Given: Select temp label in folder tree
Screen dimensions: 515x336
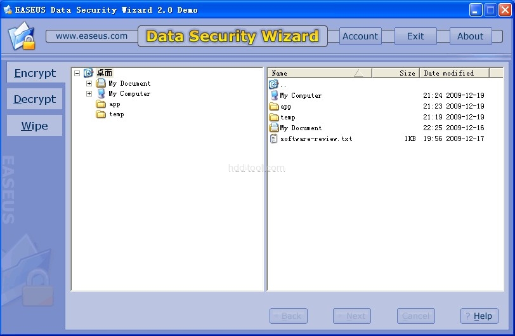Looking at the screenshot, I should (117, 114).
